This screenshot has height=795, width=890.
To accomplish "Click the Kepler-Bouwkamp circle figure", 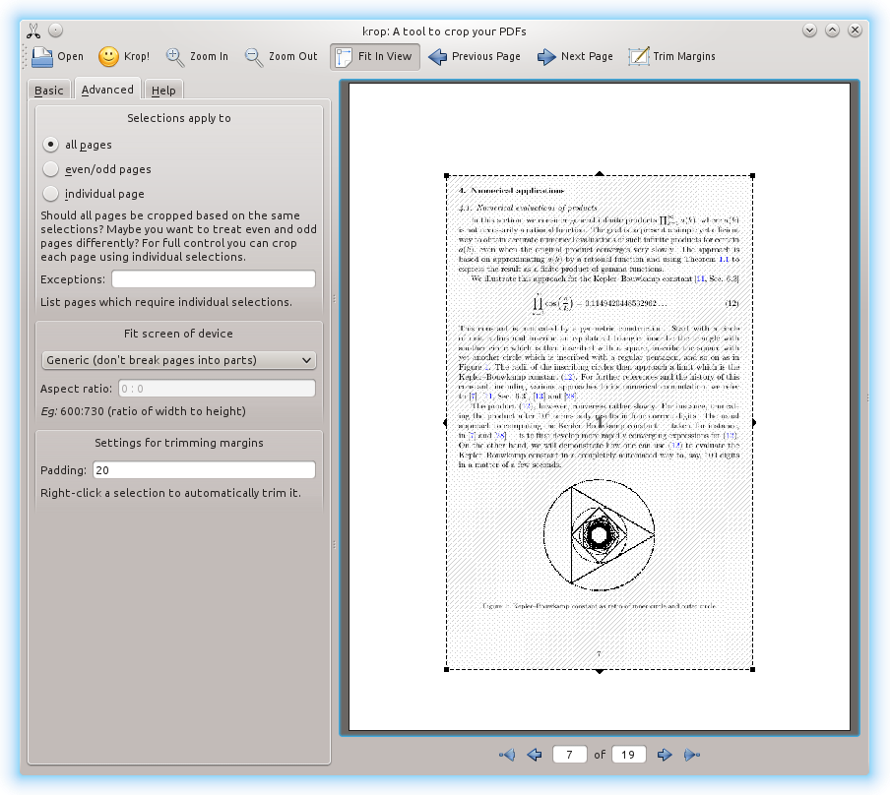I will [x=599, y=534].
